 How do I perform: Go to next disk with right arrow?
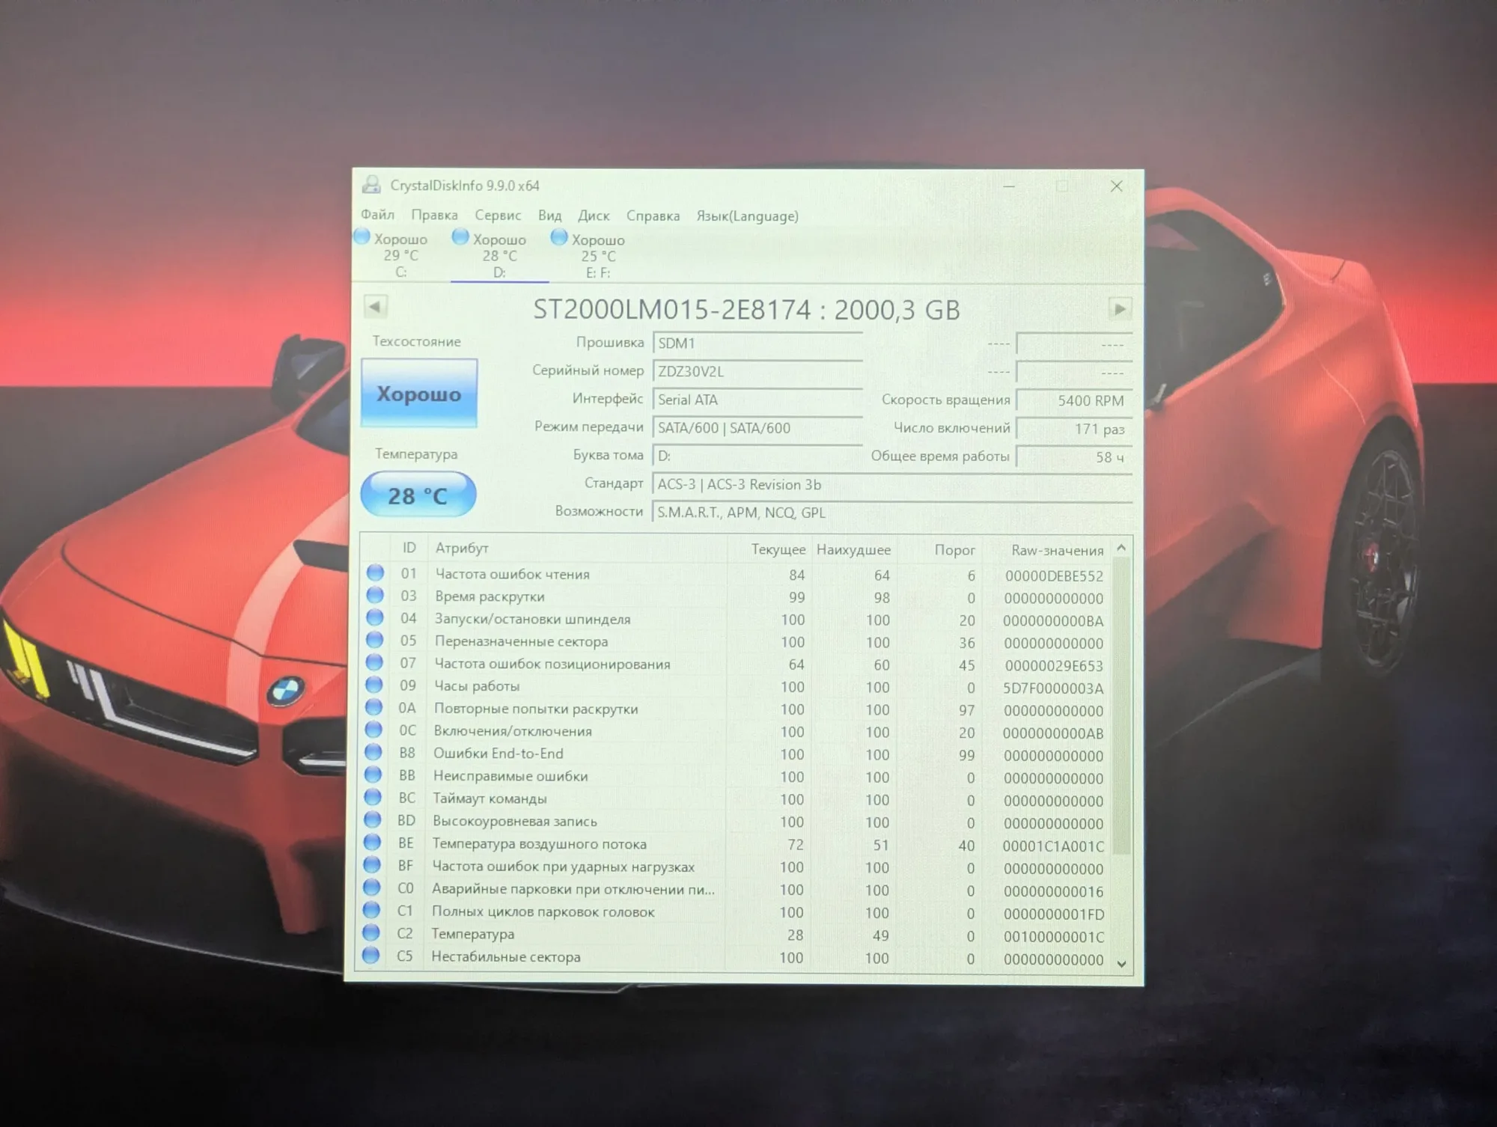pyautogui.click(x=1120, y=308)
